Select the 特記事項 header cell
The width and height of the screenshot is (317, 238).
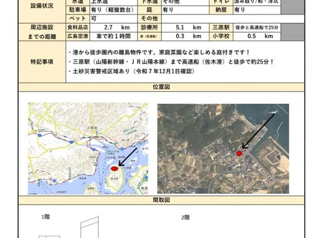point(42,62)
